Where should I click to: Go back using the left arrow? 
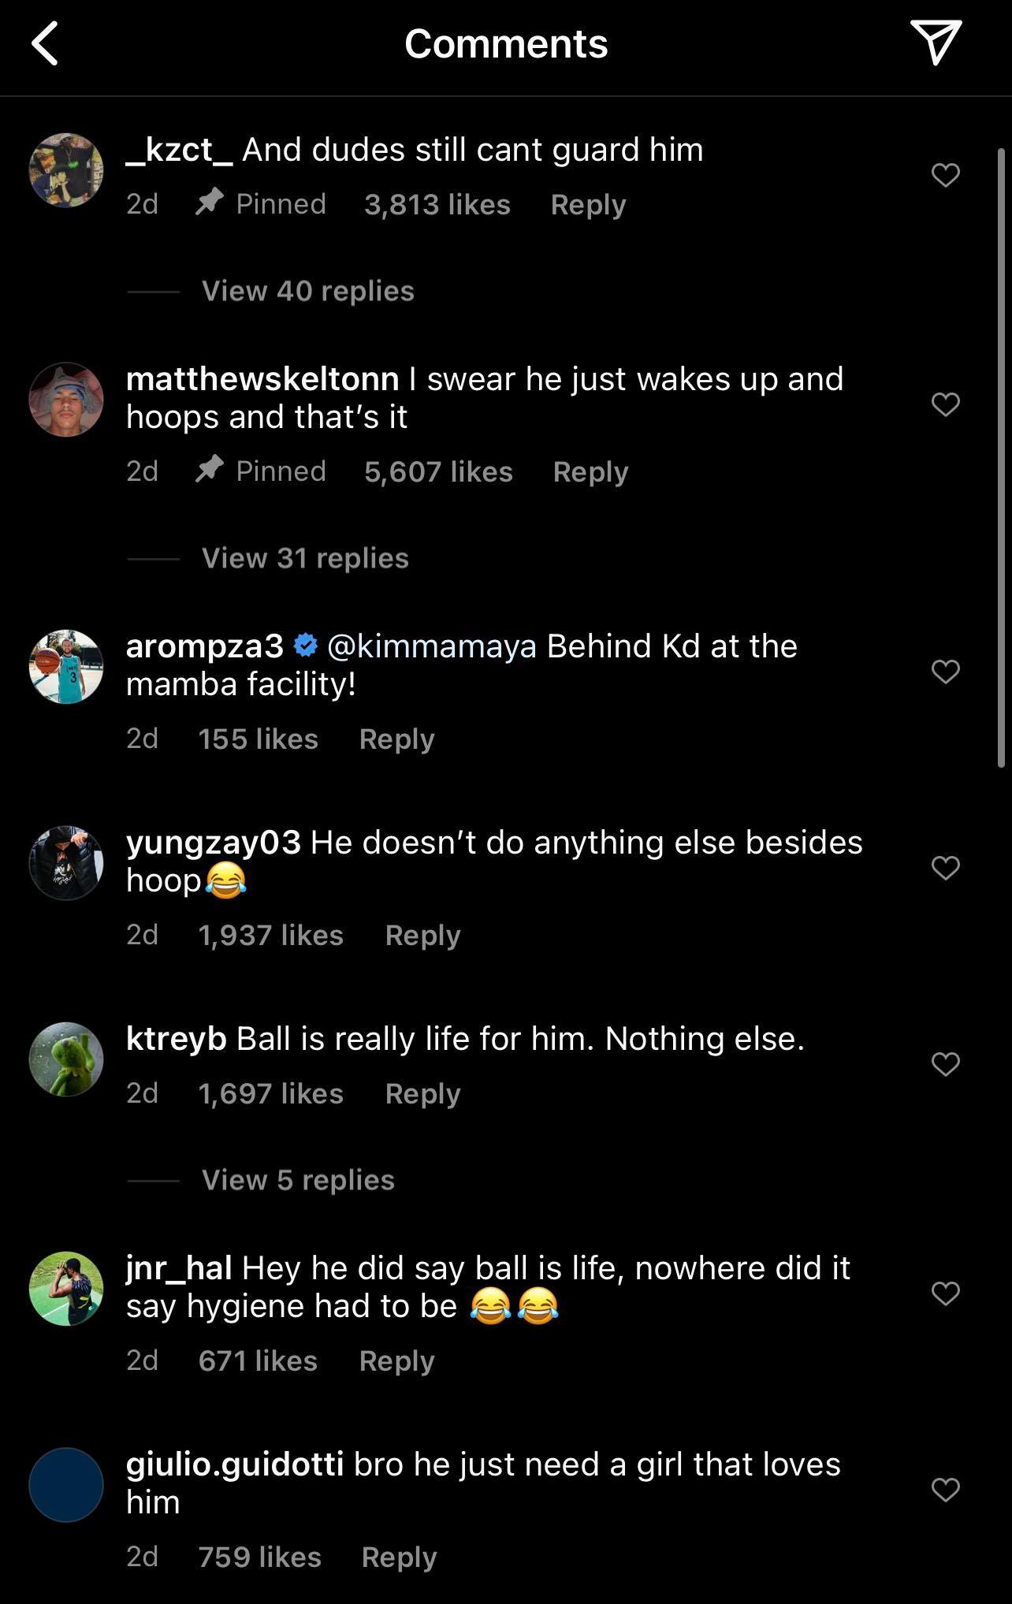(x=46, y=44)
